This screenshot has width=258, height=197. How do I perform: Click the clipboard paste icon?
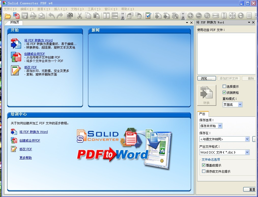coord(96,16)
